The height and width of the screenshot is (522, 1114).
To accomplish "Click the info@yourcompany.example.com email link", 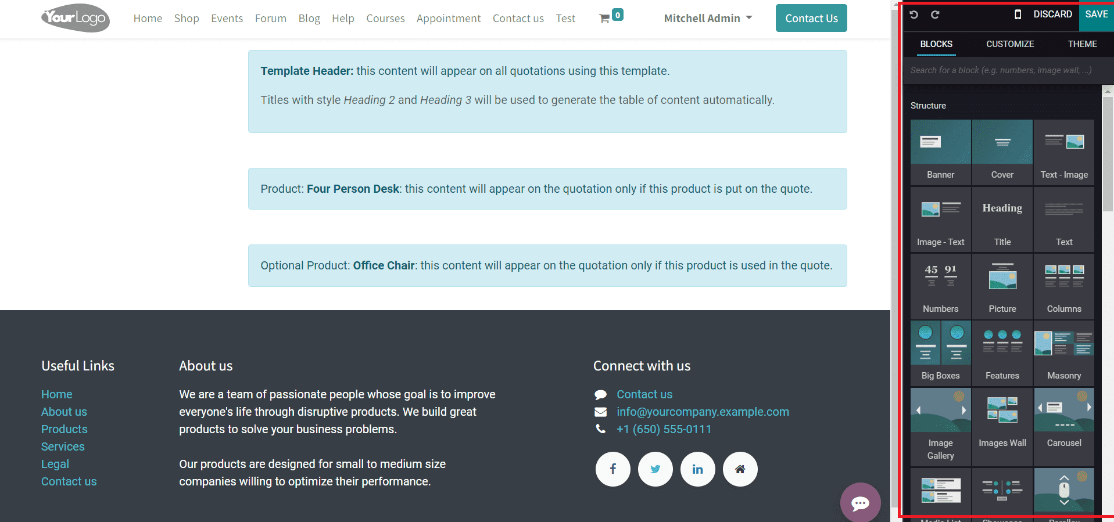I will [703, 412].
